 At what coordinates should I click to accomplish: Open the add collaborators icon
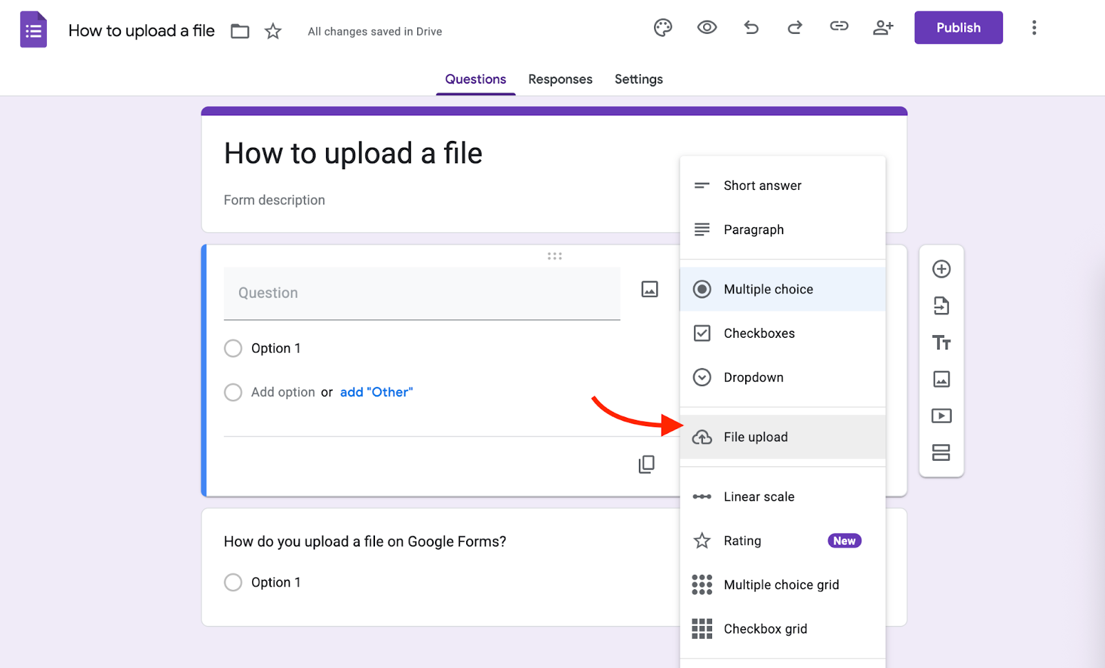883,28
